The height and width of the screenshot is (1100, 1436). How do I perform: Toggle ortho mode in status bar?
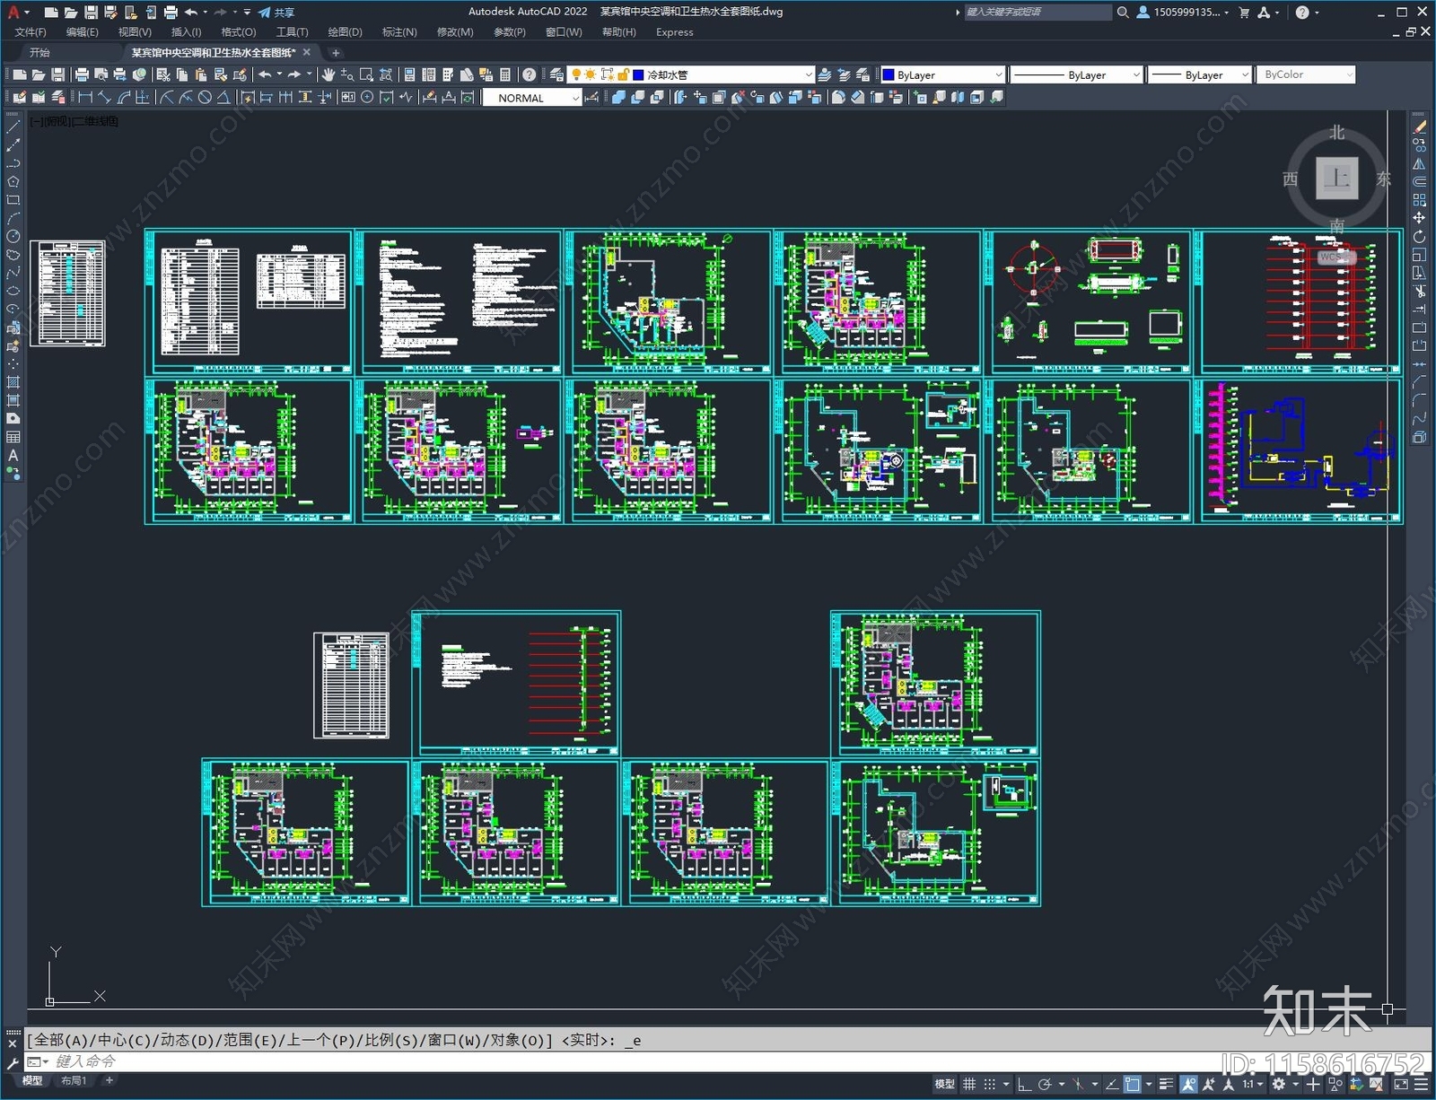click(x=1023, y=1084)
